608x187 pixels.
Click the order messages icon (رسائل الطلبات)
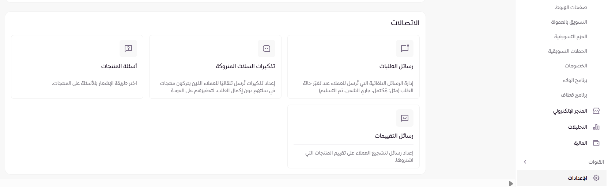405,48
